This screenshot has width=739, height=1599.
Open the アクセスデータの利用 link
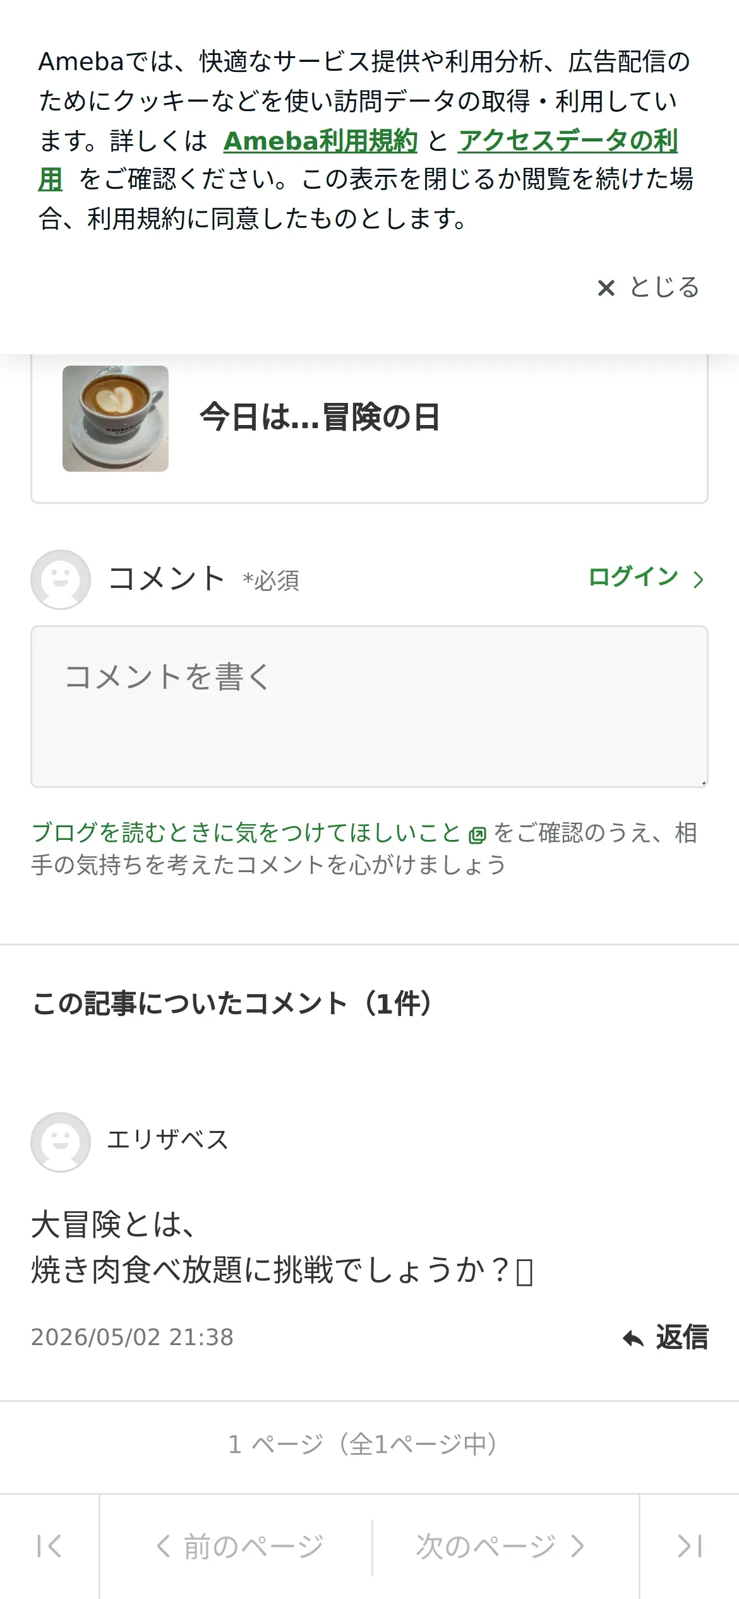(x=567, y=140)
